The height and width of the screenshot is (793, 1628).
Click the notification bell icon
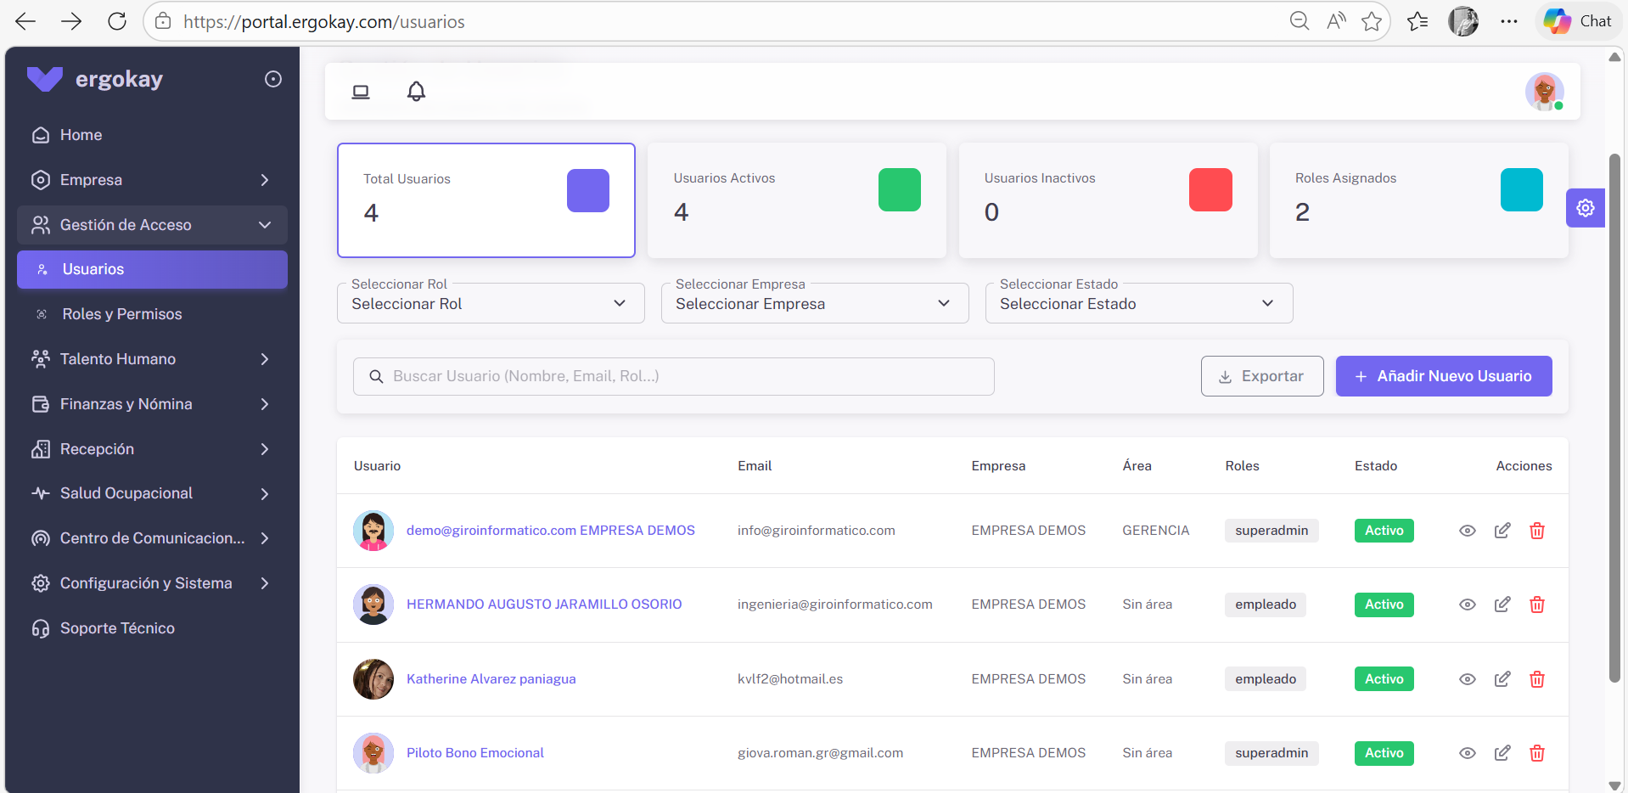[x=416, y=91]
